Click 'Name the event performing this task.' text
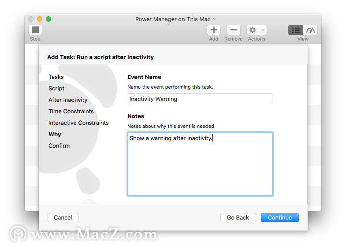This screenshot has width=346, height=246. (170, 87)
